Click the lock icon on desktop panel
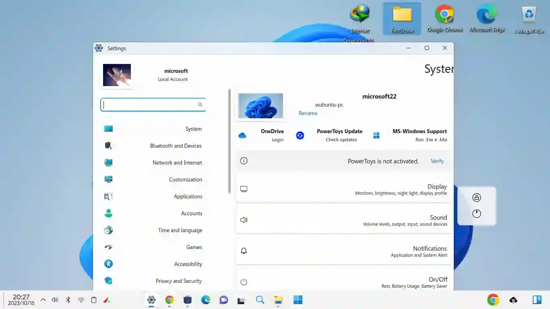The image size is (550, 309). [477, 198]
